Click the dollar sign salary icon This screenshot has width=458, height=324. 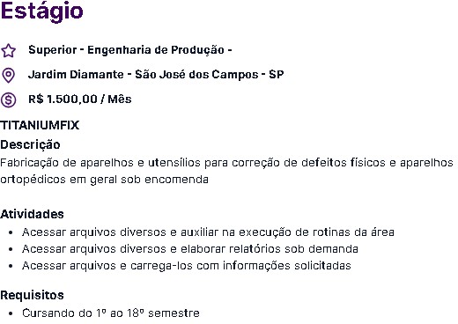pyautogui.click(x=8, y=99)
